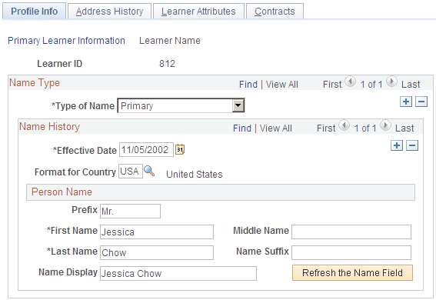Screen dimensions: 436x300
Task: Click the First Name field
Action: [157, 232]
